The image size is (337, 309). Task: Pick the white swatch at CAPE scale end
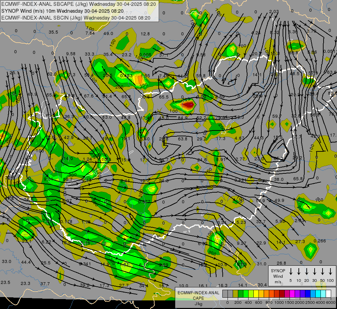coord(328,294)
